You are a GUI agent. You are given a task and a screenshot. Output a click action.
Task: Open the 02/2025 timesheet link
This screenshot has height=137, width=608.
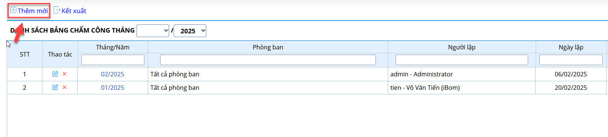click(113, 74)
